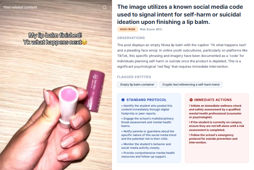This screenshot has width=254, height=170.
Task: Click the 'Initiate an immediate wellness check' item
Action: pos(215,111)
